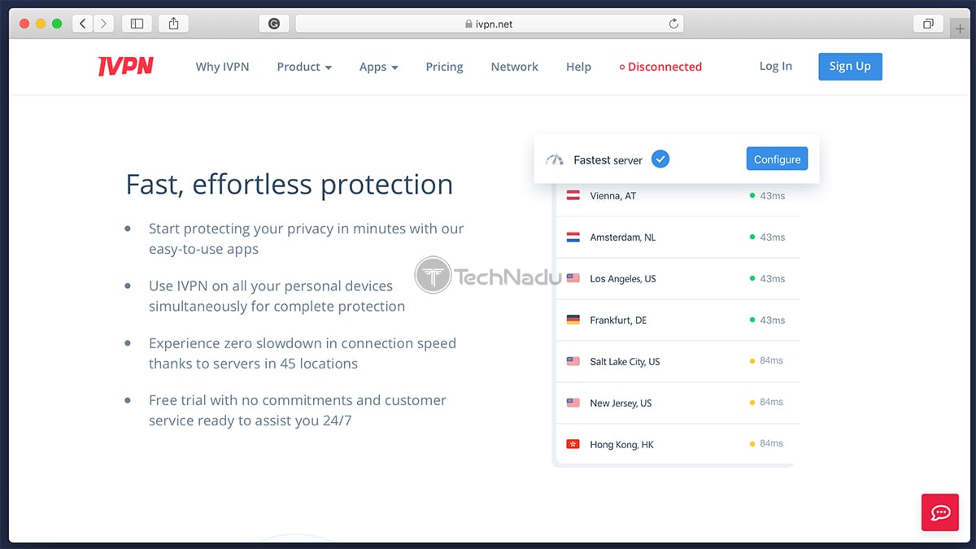Click the Grammarly extension icon

click(274, 24)
